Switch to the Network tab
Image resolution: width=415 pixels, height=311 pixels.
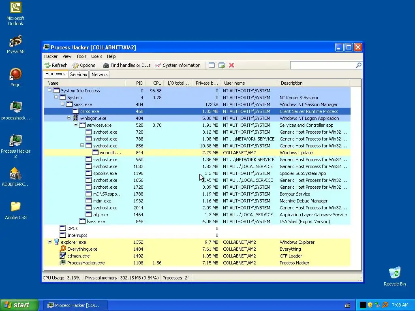point(100,75)
